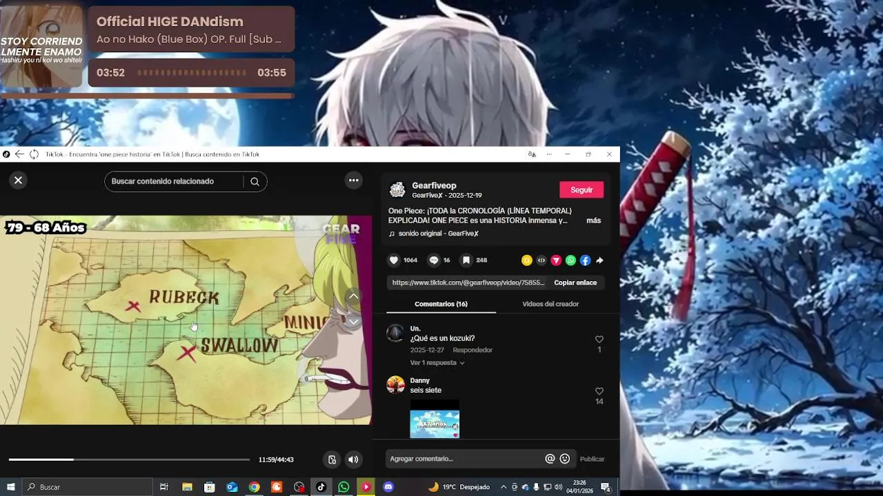Go back in the TikTok app window
This screenshot has width=883, height=496.
(19, 154)
